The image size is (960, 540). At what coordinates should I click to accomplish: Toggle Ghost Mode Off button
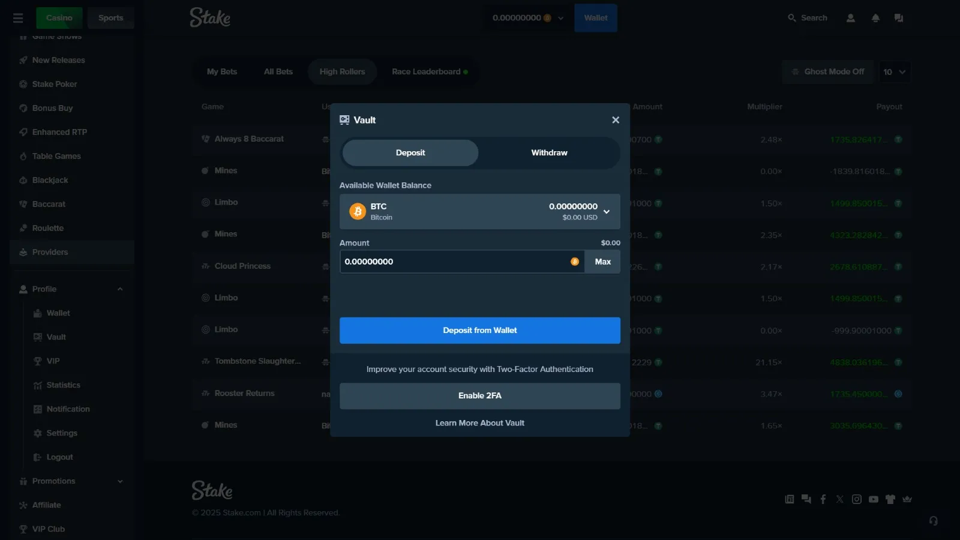click(828, 72)
